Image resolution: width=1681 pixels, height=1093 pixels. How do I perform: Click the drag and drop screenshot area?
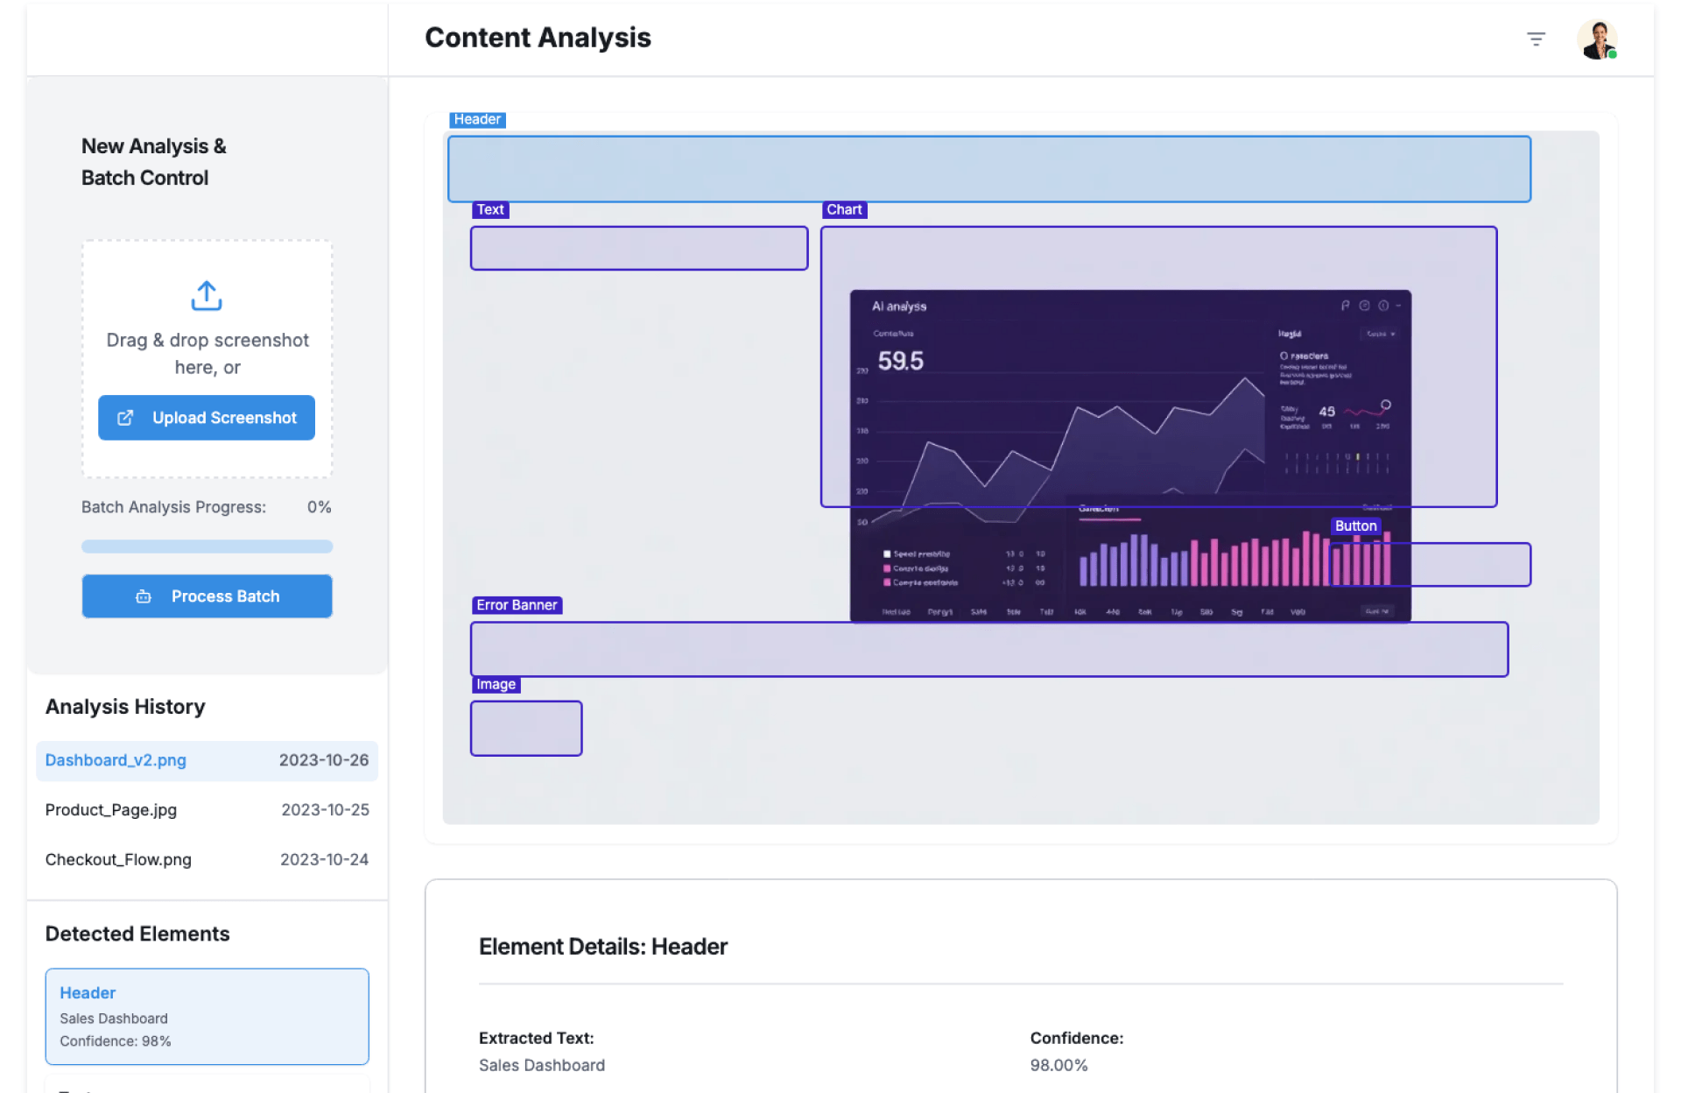(x=207, y=354)
